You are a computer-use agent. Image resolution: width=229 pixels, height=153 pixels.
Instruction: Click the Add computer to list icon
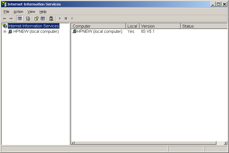coord(51,19)
